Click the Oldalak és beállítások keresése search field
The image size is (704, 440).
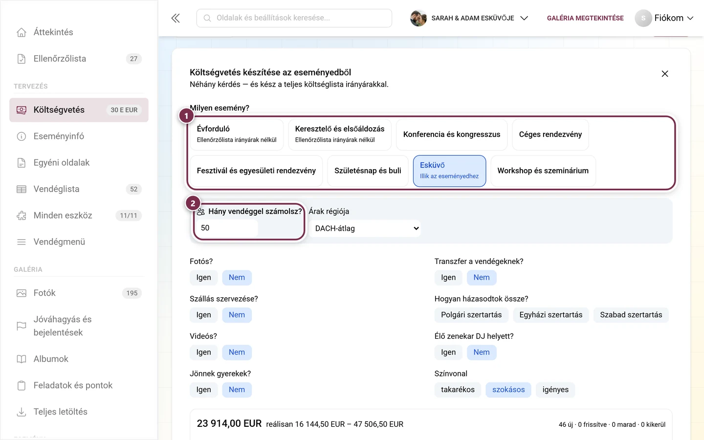click(x=294, y=18)
